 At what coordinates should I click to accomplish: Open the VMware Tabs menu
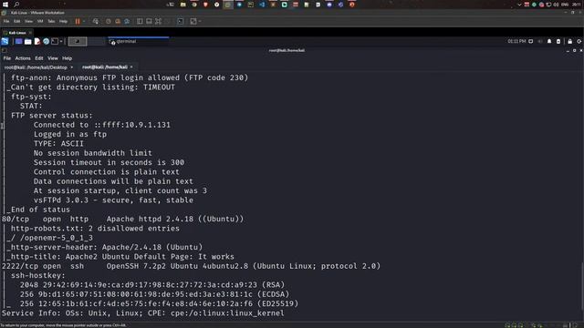(51, 22)
